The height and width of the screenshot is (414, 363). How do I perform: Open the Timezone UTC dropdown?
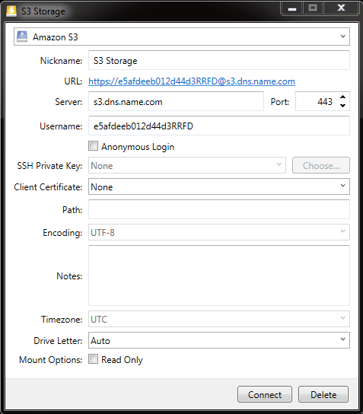pyautogui.click(x=219, y=319)
